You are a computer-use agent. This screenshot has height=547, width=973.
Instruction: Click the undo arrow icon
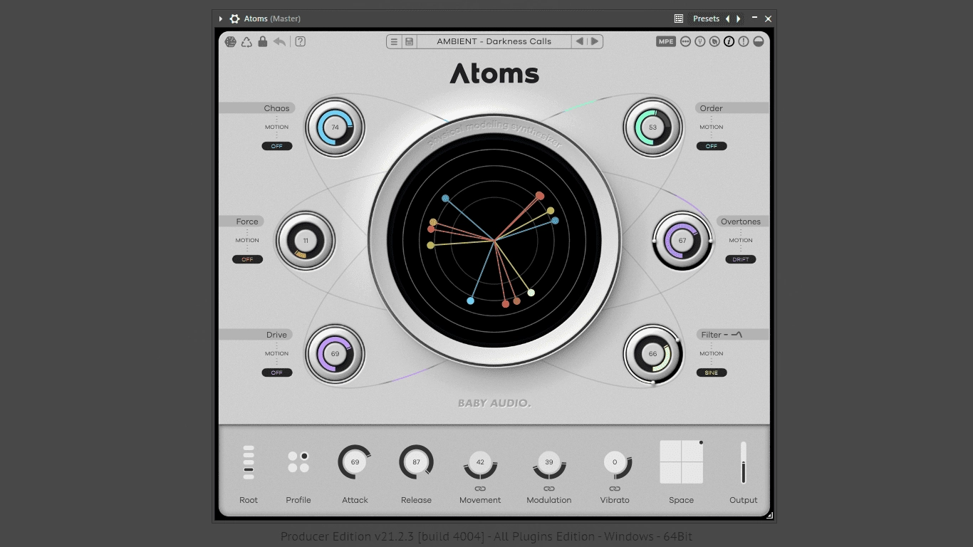click(280, 41)
